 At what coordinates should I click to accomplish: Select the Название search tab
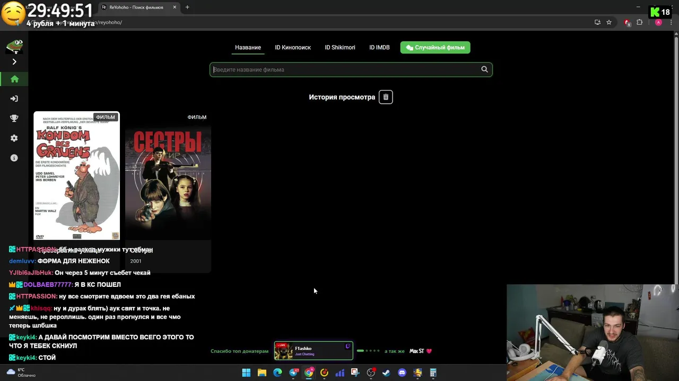pos(248,48)
